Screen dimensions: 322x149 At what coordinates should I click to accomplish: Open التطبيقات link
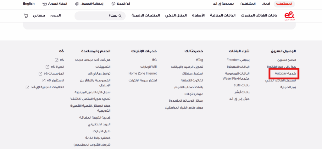coord(103,67)
